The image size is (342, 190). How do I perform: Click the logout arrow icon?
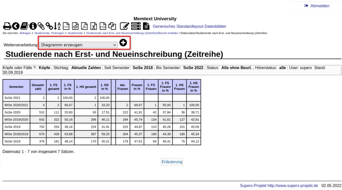tap(306, 6)
